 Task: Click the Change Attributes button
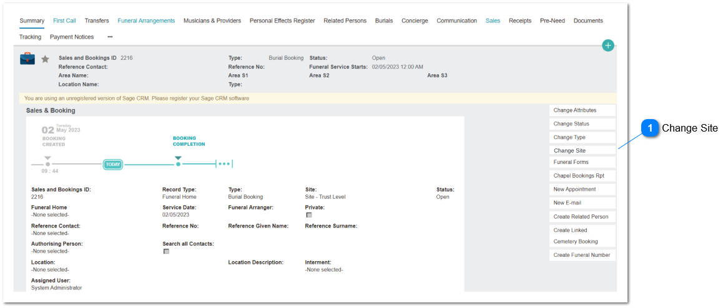[x=583, y=110]
